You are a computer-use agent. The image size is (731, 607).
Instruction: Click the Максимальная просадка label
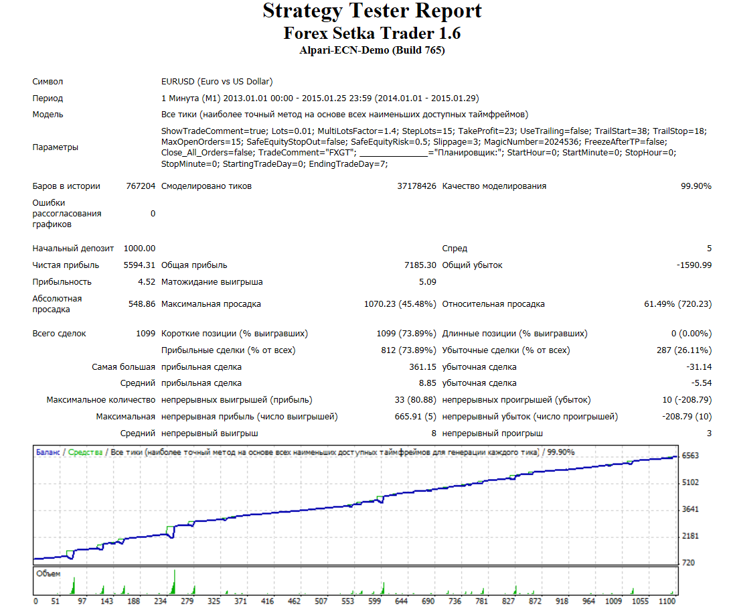[x=211, y=304]
